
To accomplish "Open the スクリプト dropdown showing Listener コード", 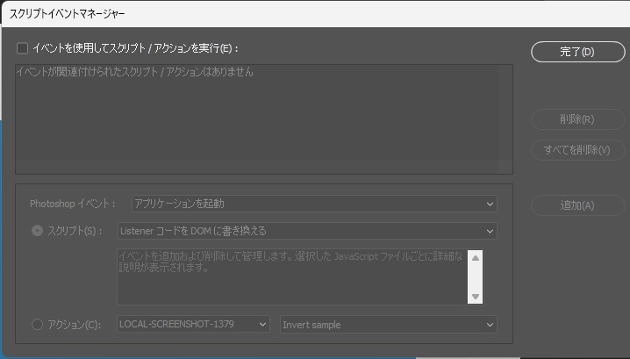I will coord(307,231).
